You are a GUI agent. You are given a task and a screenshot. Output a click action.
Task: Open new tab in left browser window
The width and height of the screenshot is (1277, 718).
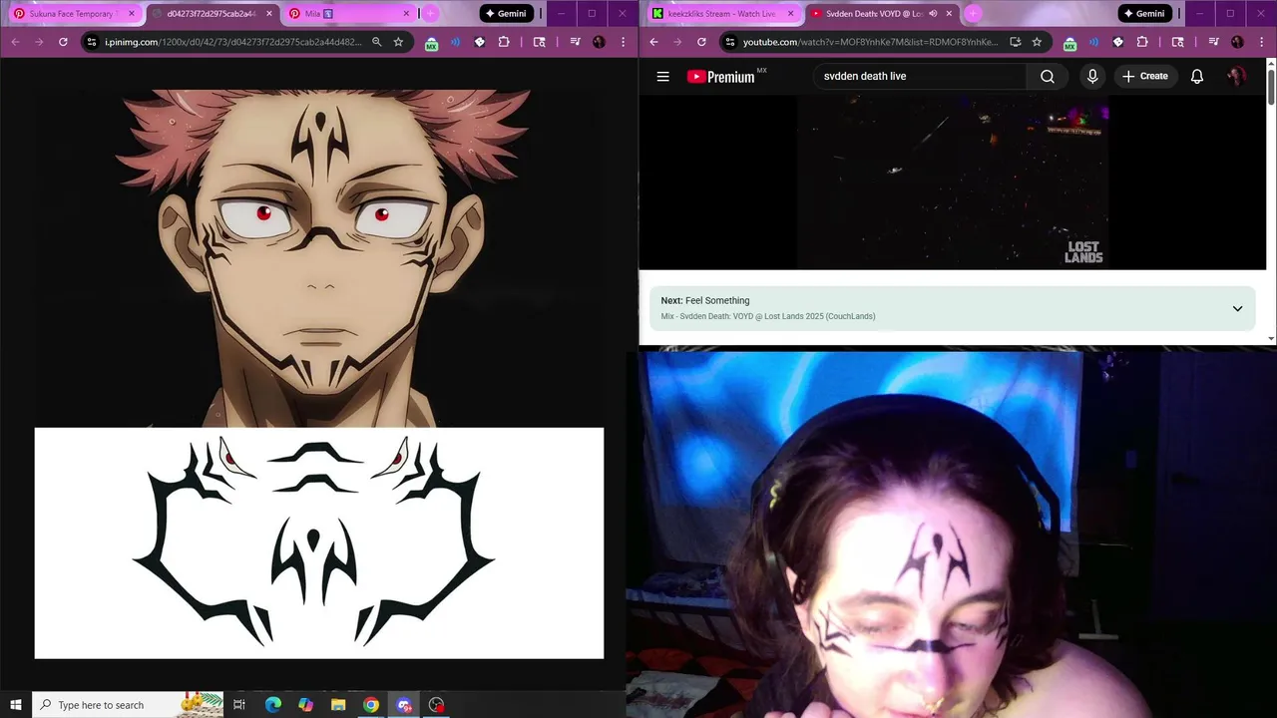tap(431, 14)
